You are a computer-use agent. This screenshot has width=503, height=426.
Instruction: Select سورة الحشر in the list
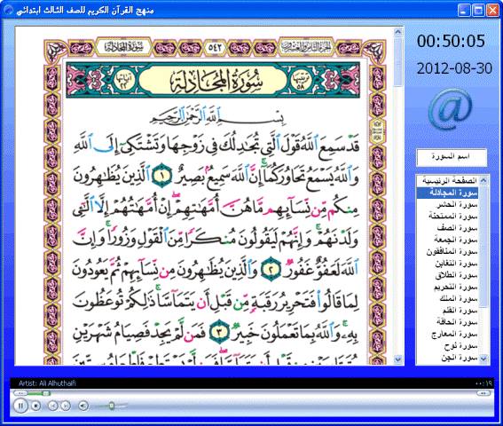447,204
